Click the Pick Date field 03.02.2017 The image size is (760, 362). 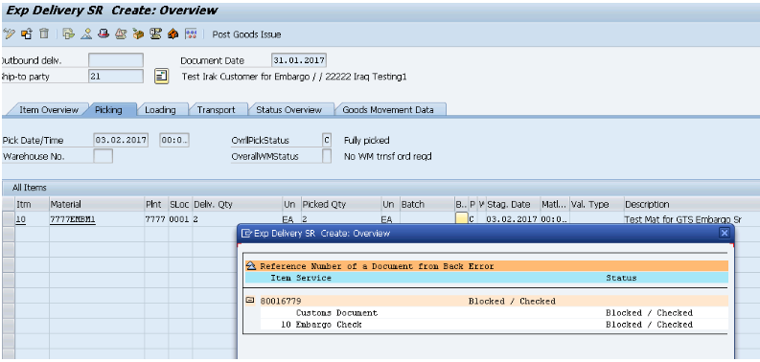120,141
